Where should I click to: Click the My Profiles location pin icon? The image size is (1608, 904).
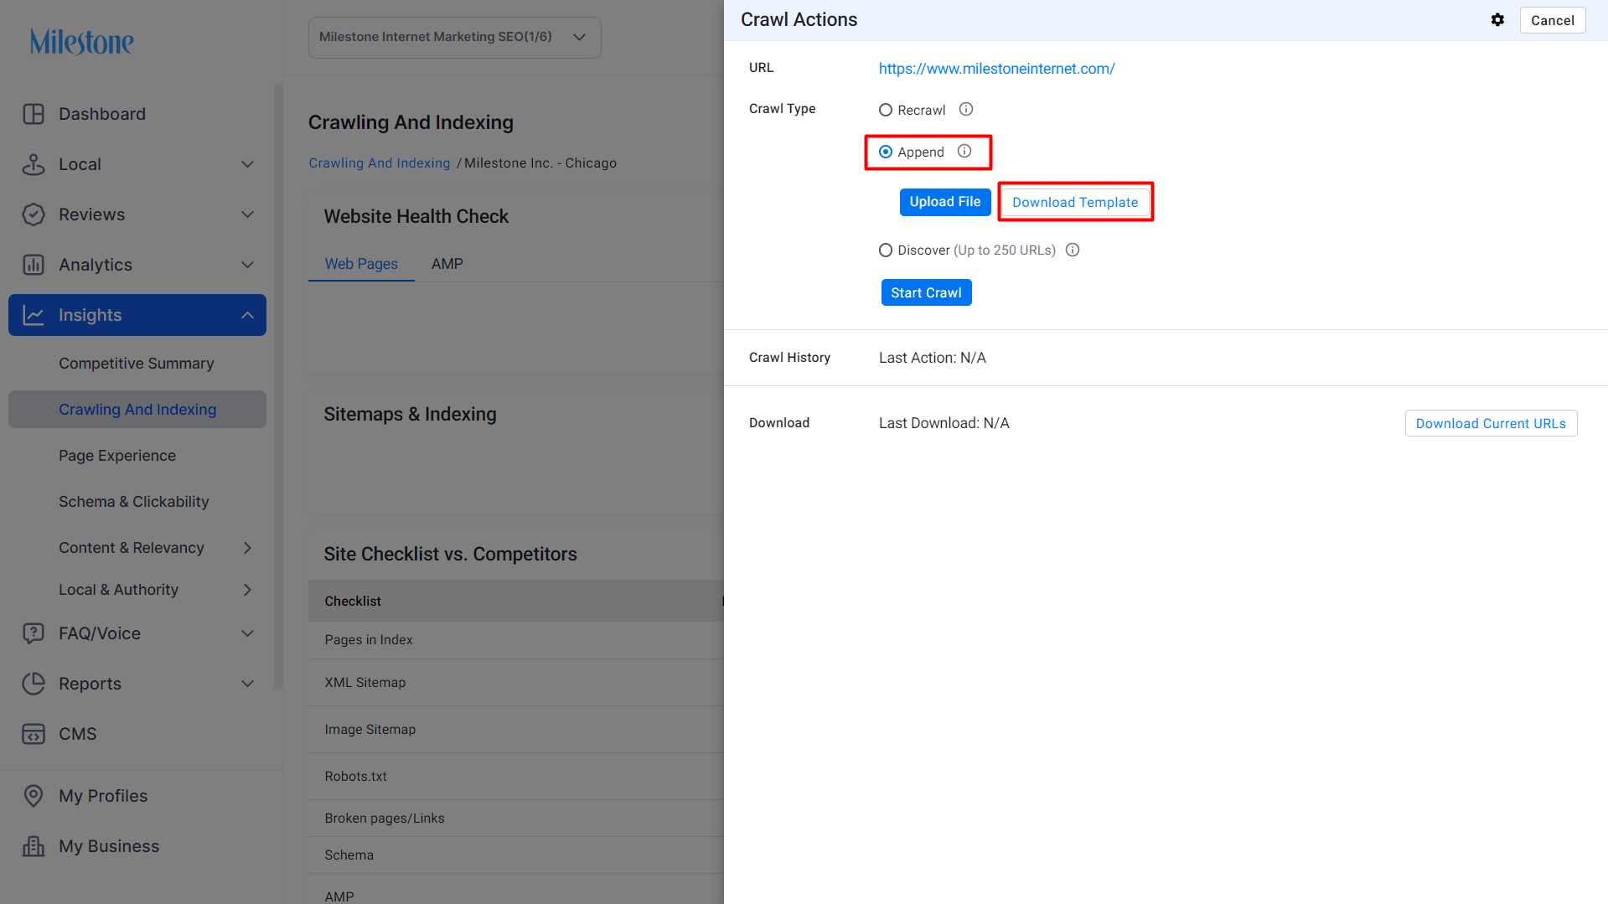[34, 796]
